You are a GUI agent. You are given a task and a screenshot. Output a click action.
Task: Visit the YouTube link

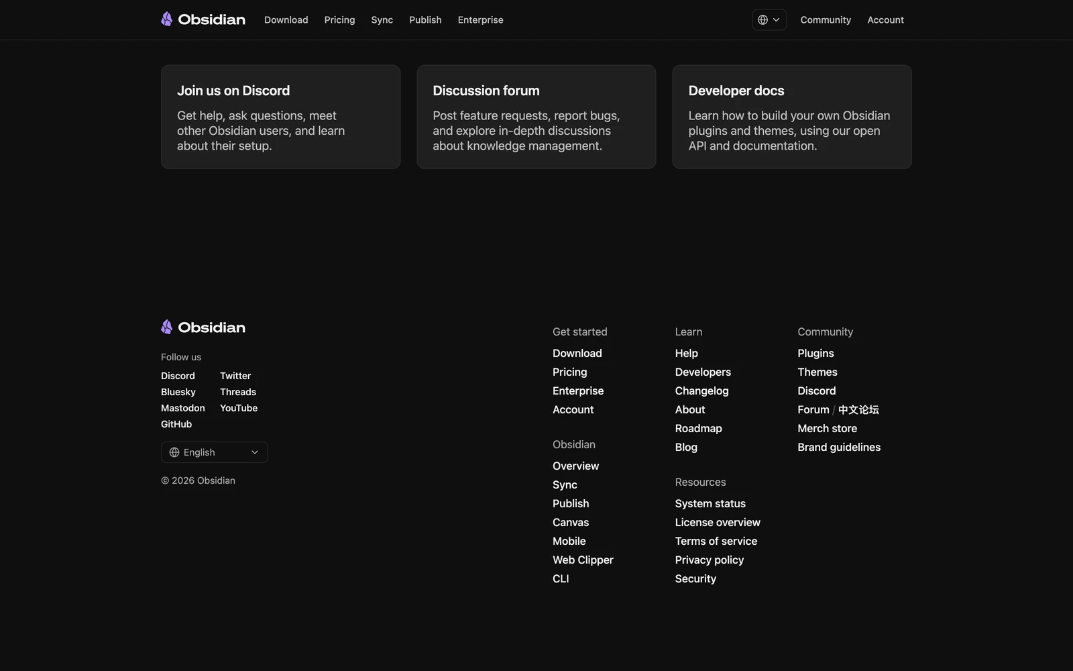point(239,408)
